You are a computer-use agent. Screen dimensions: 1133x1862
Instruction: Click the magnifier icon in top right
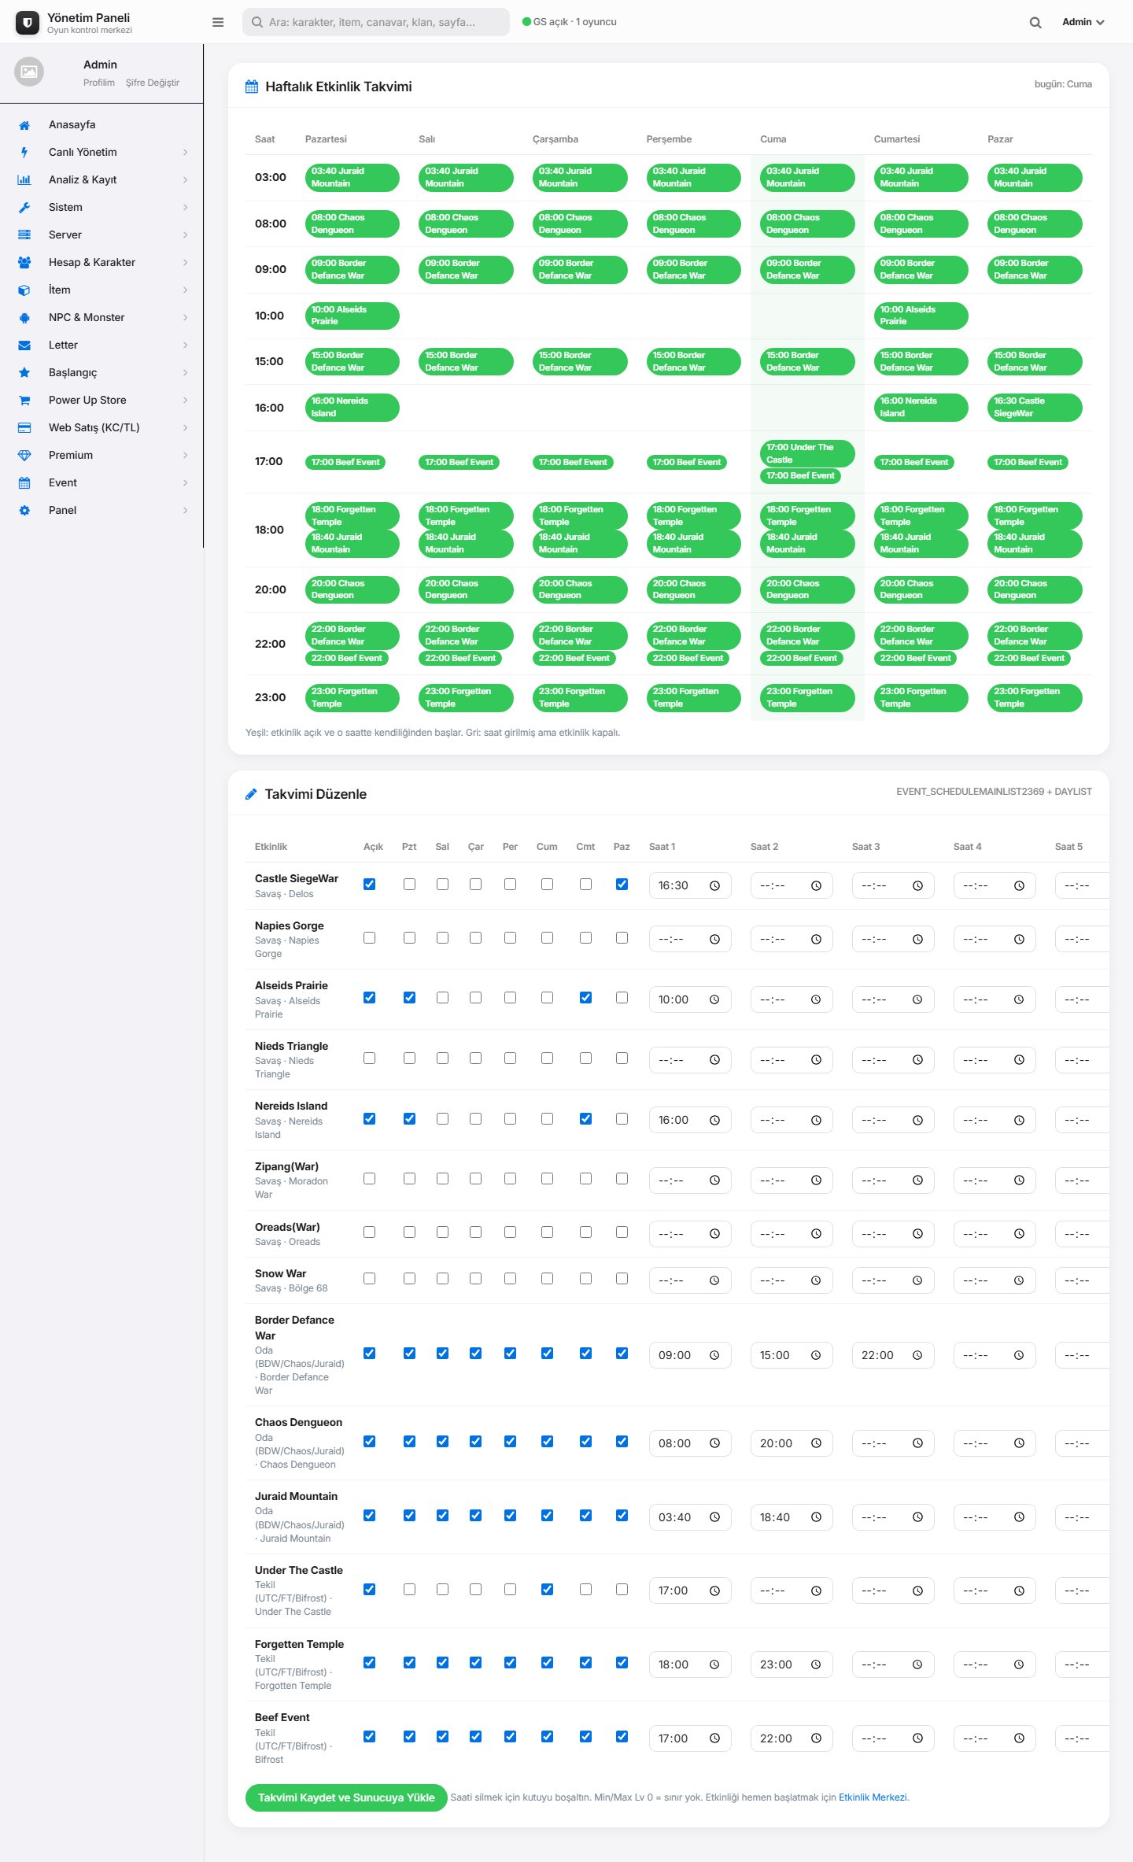pos(1035,23)
